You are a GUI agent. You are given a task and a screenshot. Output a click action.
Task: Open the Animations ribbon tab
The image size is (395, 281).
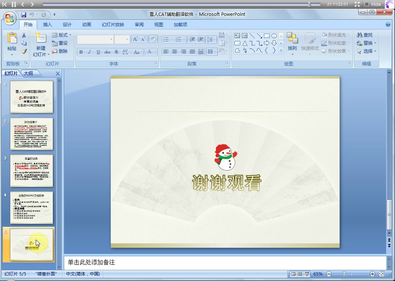87,25
